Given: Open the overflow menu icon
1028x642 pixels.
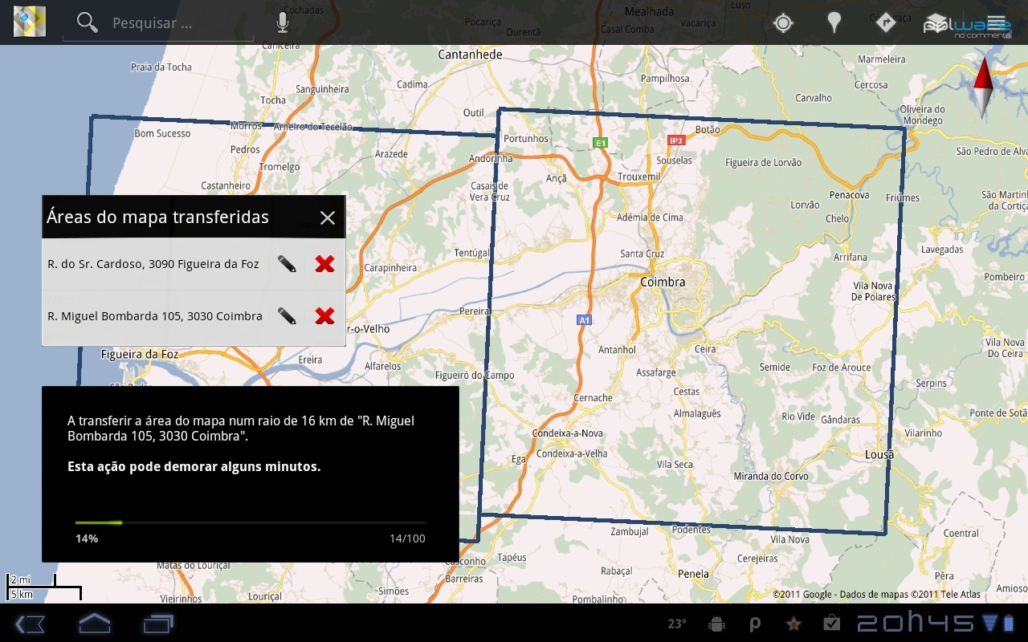Looking at the screenshot, I should click(997, 22).
